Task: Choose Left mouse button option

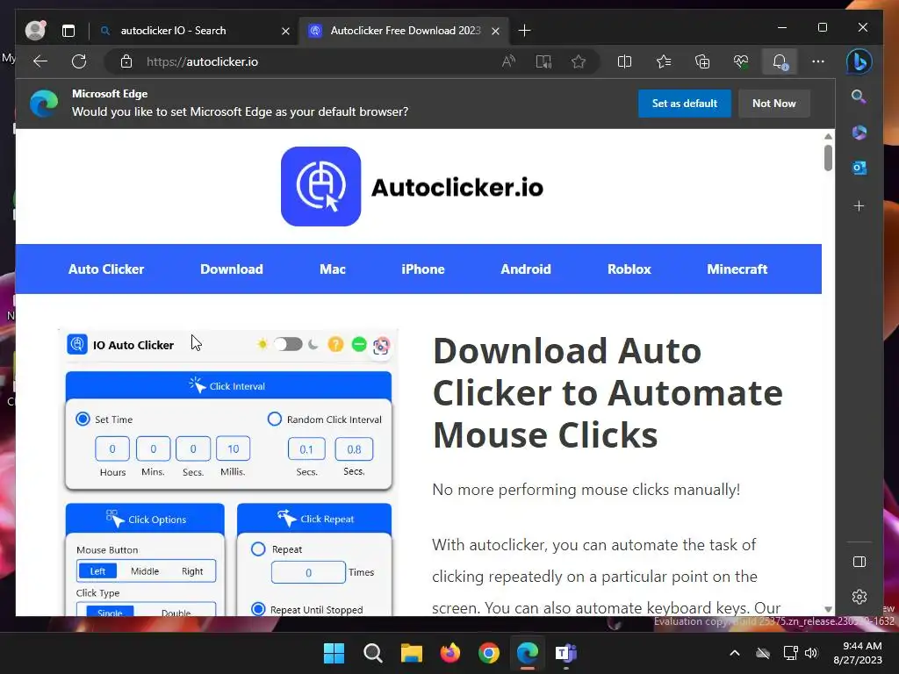Action: 97,570
